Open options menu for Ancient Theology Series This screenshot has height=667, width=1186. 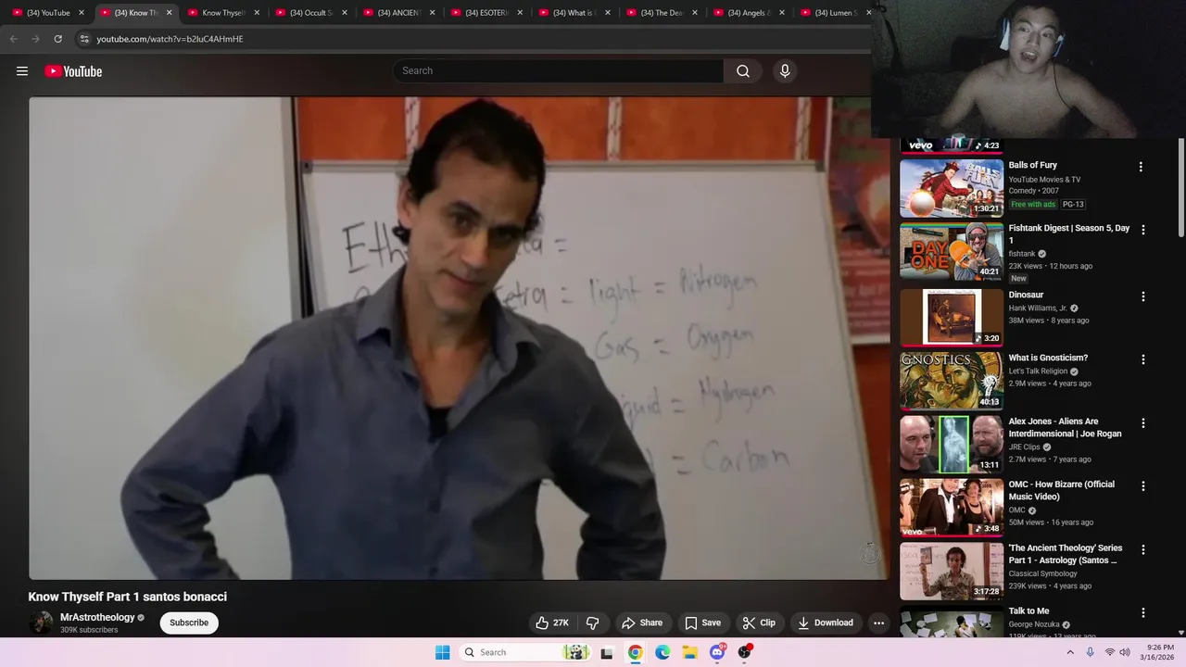tap(1142, 549)
